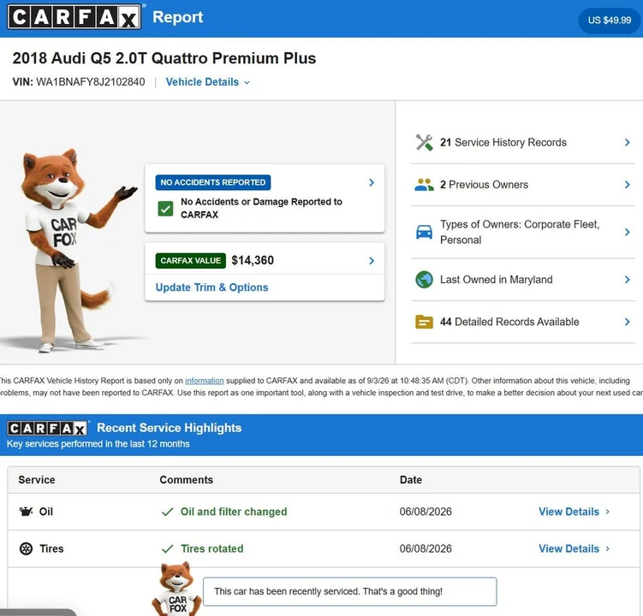This screenshot has width=643, height=616.
Task: Open the No Accidents Reported card arrow
Action: [x=372, y=182]
